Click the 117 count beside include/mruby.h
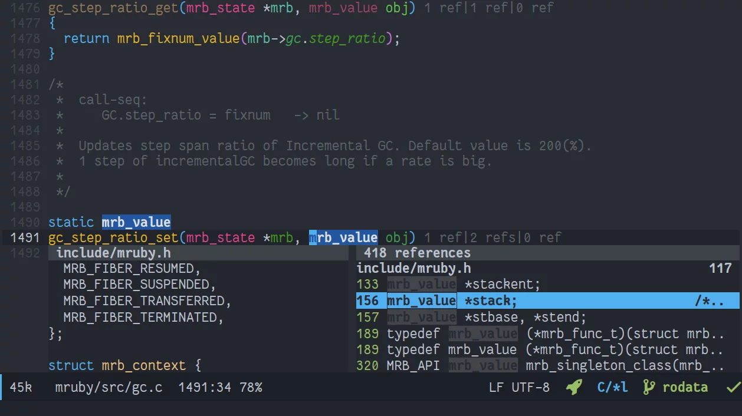This screenshot has width=742, height=416. tap(720, 268)
